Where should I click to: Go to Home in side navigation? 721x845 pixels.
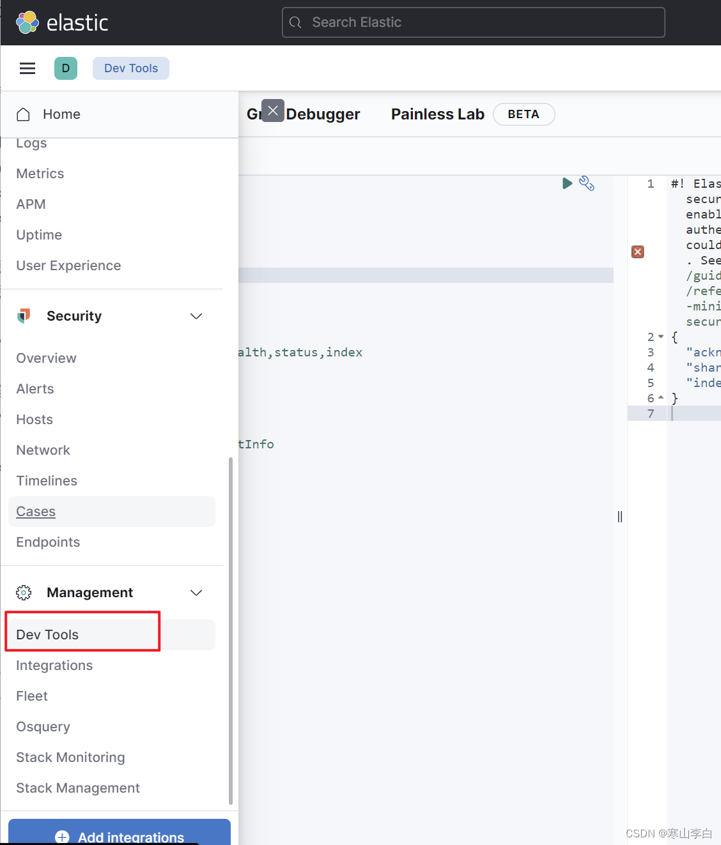(x=61, y=114)
